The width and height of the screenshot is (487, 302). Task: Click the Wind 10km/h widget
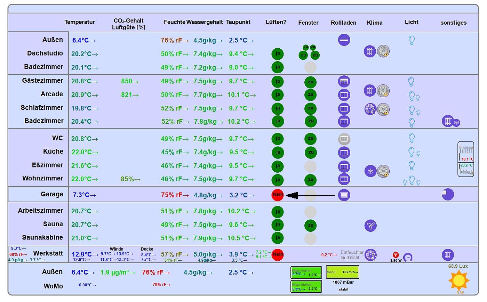342,272
